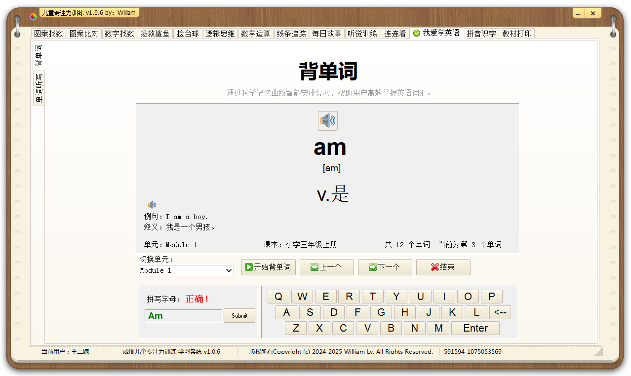Viewport: 631px width, 376px height.
Task: Play the pronunciation for the word am
Action: point(327,121)
